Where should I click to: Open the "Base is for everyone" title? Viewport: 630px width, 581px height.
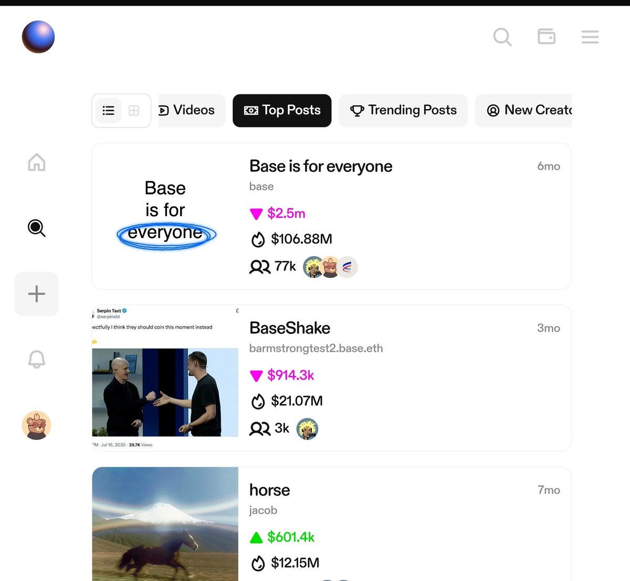pyautogui.click(x=321, y=166)
